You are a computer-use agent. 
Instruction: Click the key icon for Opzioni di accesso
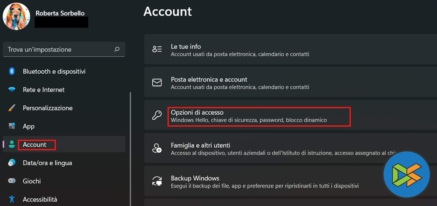click(x=157, y=116)
